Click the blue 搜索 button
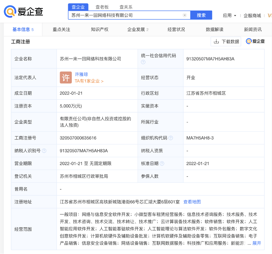The image size is (272, 254). (201, 15)
